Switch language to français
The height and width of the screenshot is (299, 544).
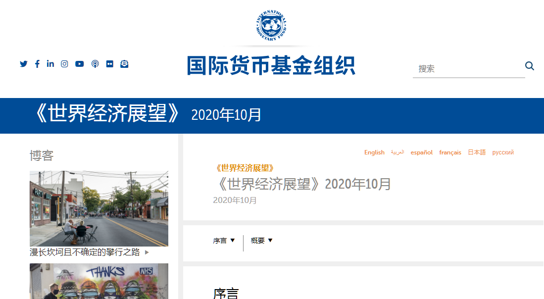tap(450, 152)
